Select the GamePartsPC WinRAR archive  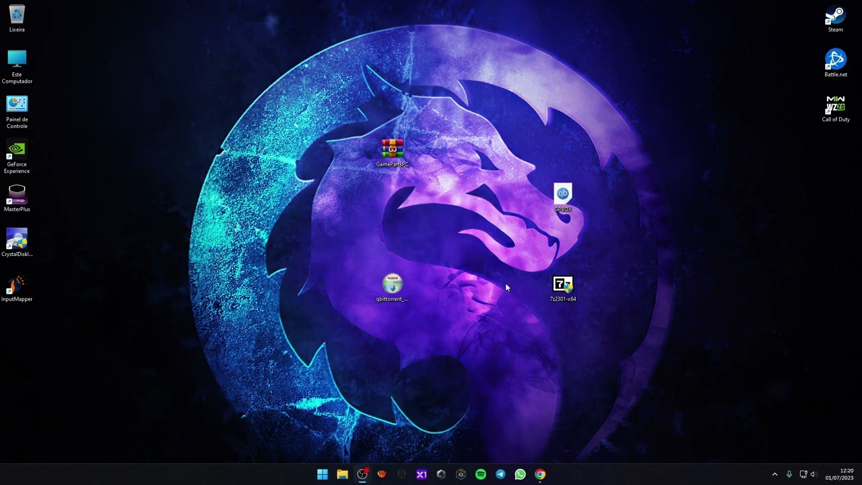(392, 153)
